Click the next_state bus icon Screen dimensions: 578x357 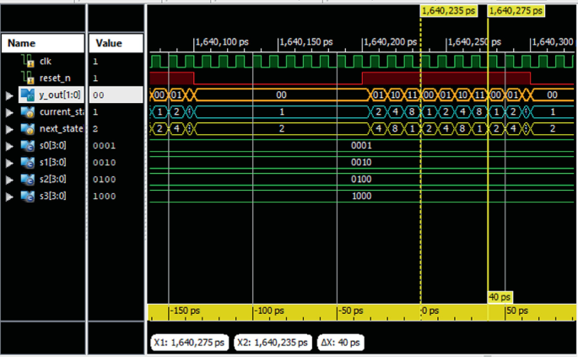tap(26, 128)
